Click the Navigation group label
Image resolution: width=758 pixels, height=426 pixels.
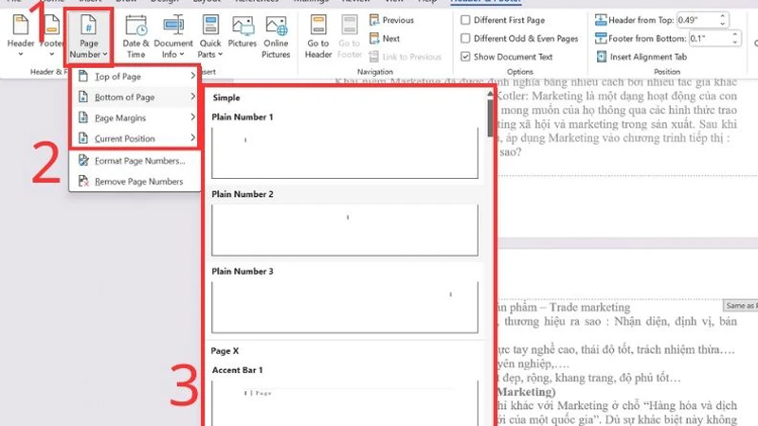click(x=375, y=72)
